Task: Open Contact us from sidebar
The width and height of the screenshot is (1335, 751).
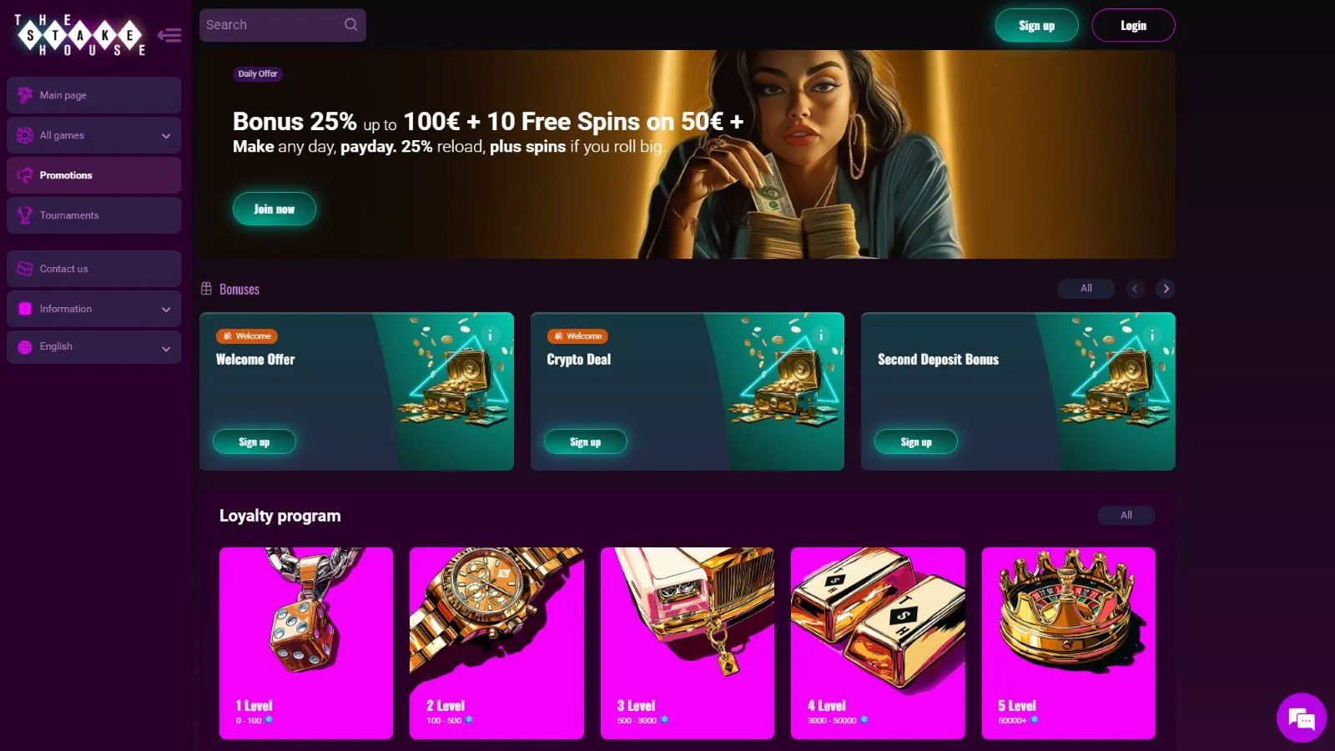Action: [94, 269]
